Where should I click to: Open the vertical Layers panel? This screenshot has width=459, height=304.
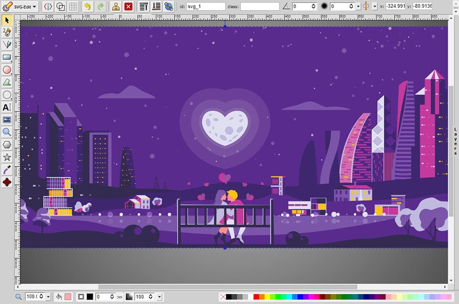[x=455, y=141]
